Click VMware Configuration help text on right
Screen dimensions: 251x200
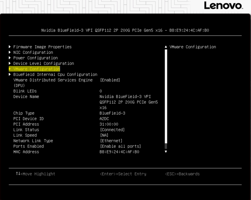[x=193, y=47]
